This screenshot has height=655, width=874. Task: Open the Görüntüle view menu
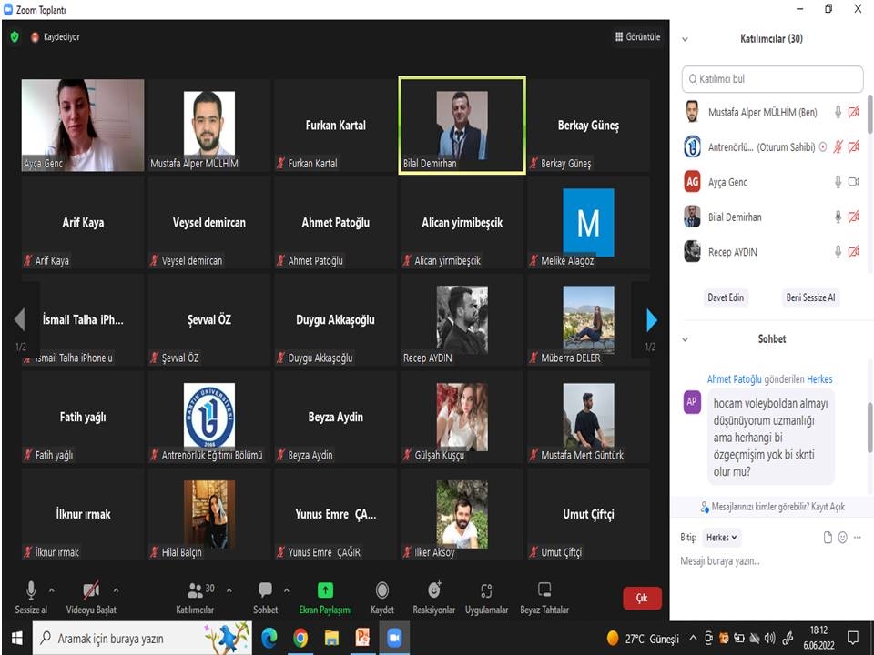click(x=637, y=37)
